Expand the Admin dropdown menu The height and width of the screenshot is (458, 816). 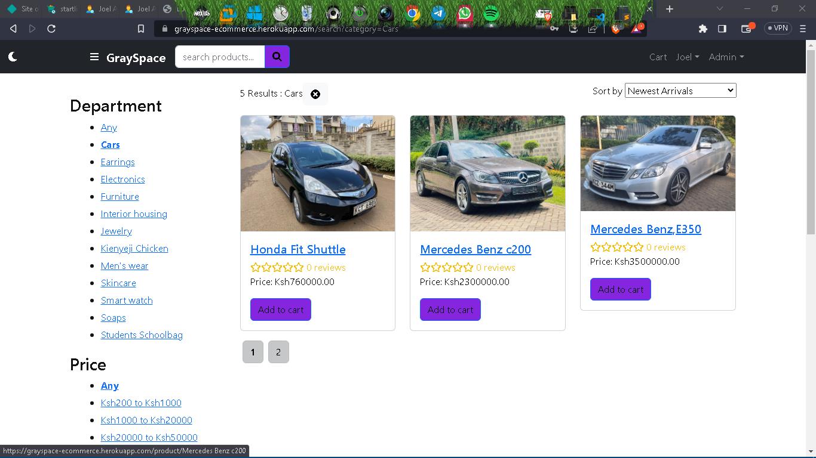(x=726, y=57)
